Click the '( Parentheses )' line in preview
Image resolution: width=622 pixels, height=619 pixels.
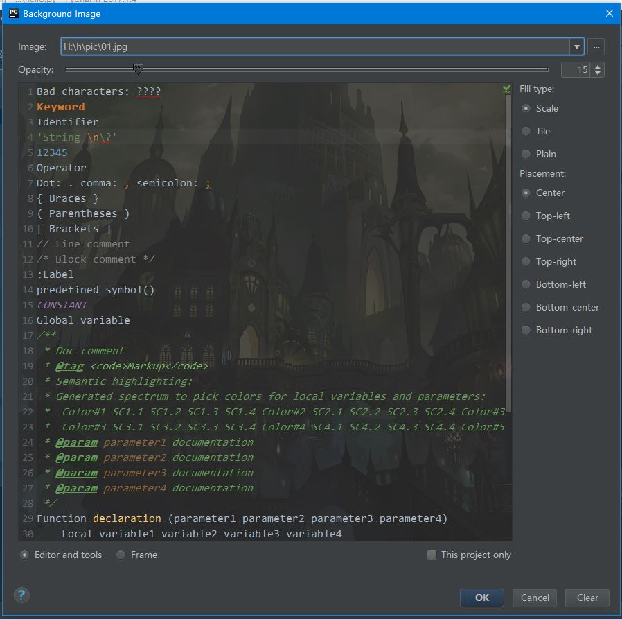tap(83, 213)
